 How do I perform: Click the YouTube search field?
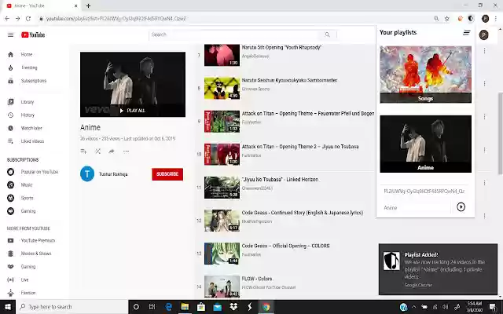pos(233,35)
